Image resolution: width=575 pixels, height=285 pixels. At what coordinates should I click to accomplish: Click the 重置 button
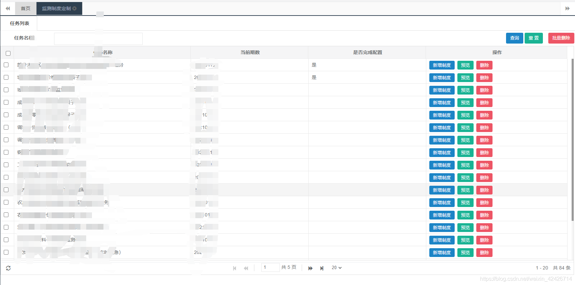(534, 38)
